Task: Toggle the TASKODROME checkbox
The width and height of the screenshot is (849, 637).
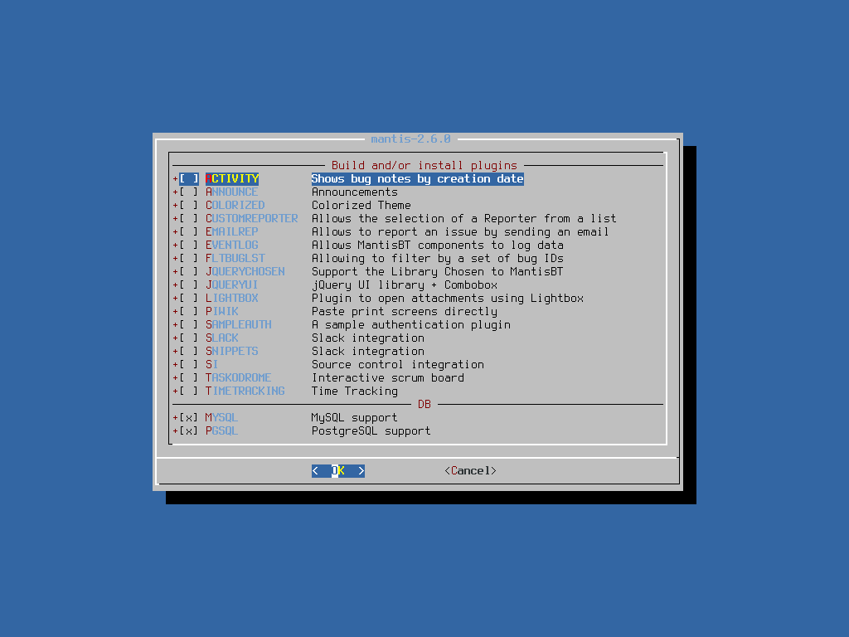Action: [x=189, y=378]
